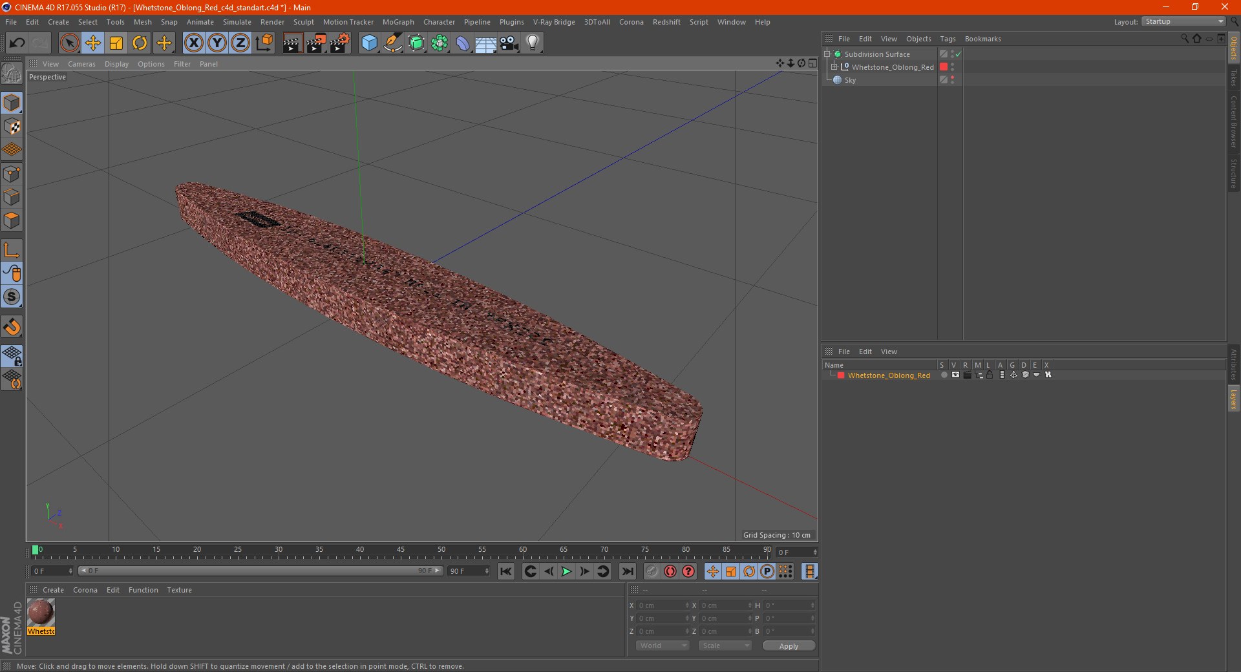Toggle X axis lock

(193, 43)
